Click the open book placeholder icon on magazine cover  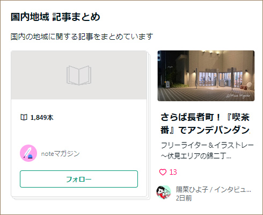[79, 75]
